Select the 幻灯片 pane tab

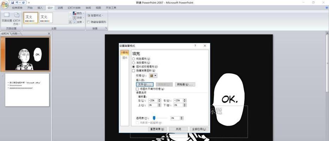click(x=5, y=33)
